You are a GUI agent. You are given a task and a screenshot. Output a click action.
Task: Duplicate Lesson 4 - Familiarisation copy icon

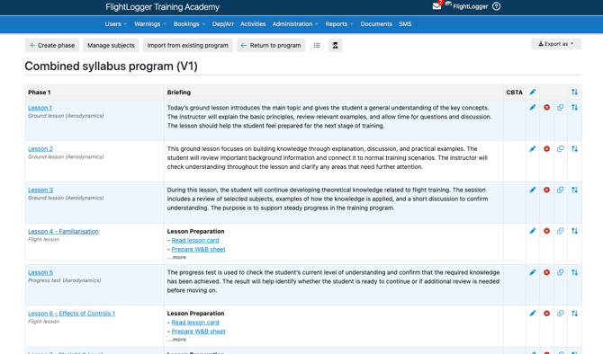tap(561, 231)
